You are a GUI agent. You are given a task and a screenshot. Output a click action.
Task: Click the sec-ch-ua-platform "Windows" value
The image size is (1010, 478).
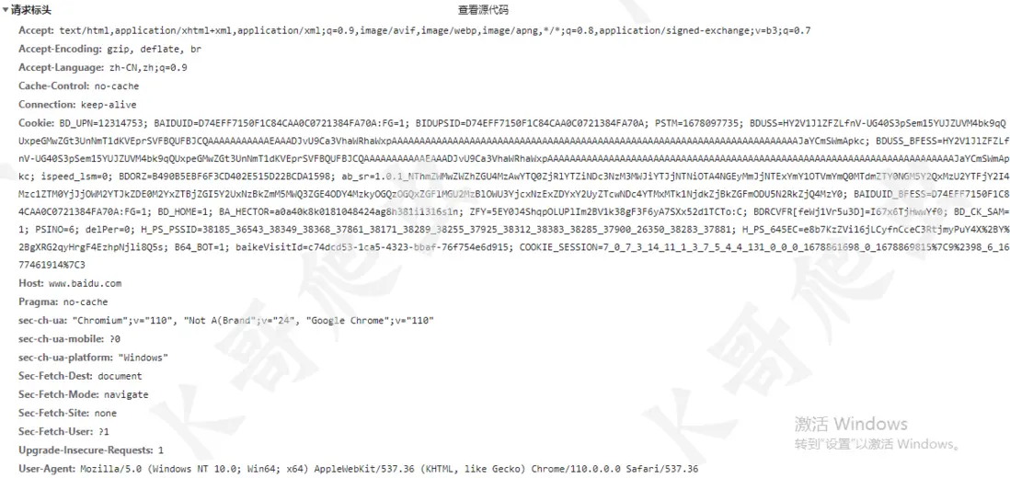pyautogui.click(x=143, y=357)
